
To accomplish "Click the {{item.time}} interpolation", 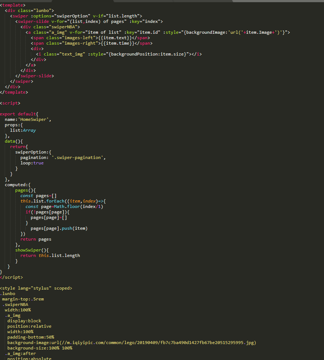I will click(118, 44).
